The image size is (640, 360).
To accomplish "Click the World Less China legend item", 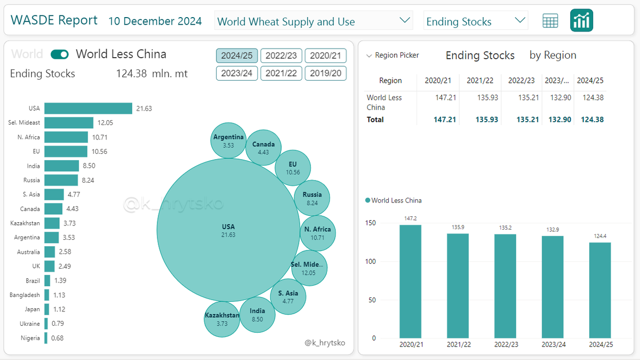I will (x=393, y=200).
